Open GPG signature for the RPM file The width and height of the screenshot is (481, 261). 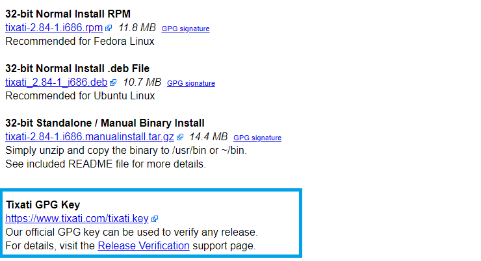click(x=185, y=29)
